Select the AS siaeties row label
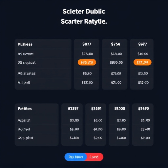The height and width of the screenshot is (168, 168). click(x=27, y=73)
